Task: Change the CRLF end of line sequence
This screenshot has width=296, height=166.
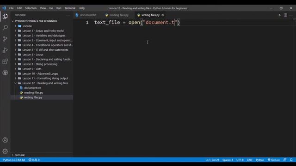Action: [249, 160]
